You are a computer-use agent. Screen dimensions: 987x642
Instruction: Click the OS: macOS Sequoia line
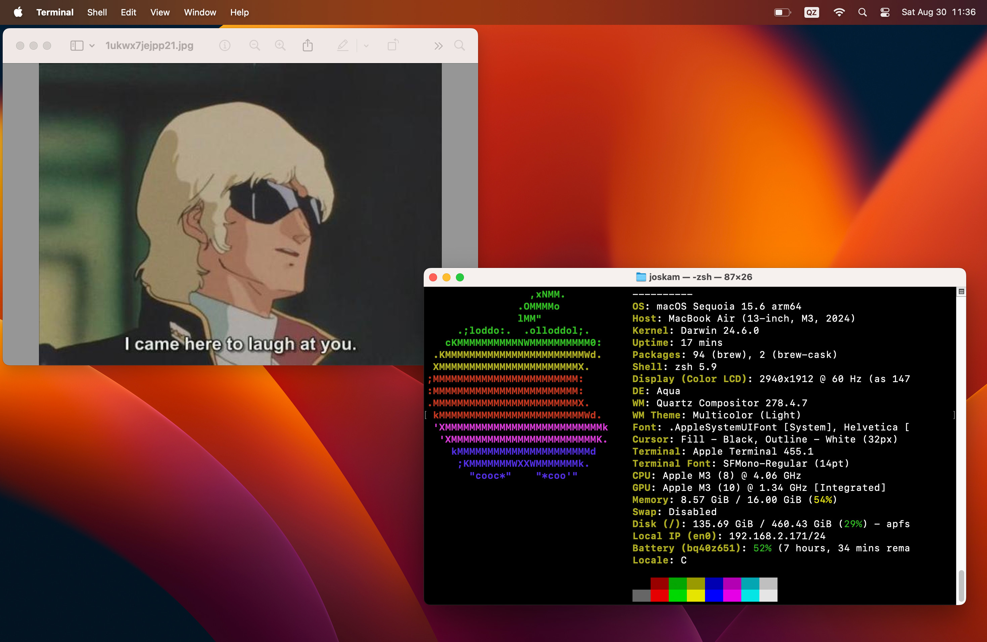(x=717, y=306)
